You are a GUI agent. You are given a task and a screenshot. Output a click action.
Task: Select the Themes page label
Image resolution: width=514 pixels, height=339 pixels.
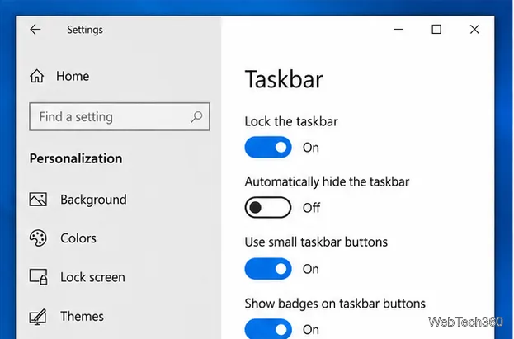(82, 317)
